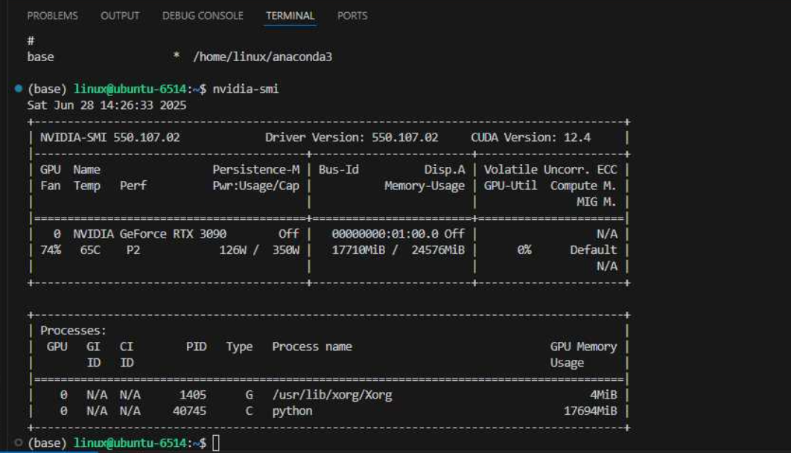Click the hollow circle decoration at last prompt
Screen dimensions: 791x453
click(18, 443)
